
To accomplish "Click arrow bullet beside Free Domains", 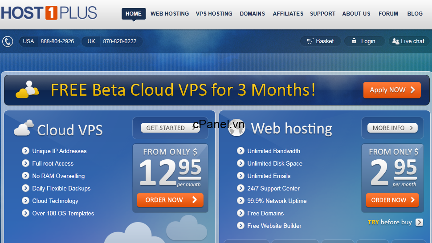I will click(x=241, y=213).
